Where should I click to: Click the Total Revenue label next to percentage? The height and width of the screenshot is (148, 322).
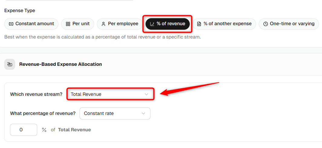coord(74,130)
